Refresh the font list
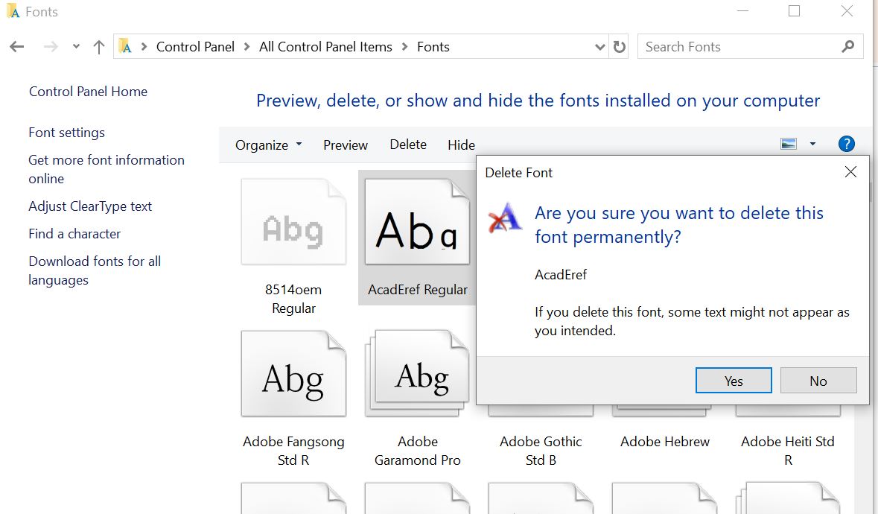Screen dimensions: 878x514 (620, 46)
